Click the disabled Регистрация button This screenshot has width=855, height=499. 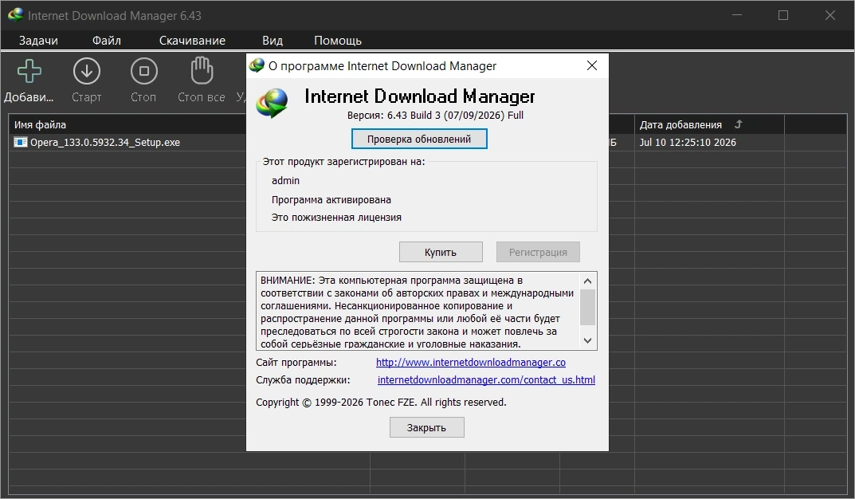coord(538,252)
